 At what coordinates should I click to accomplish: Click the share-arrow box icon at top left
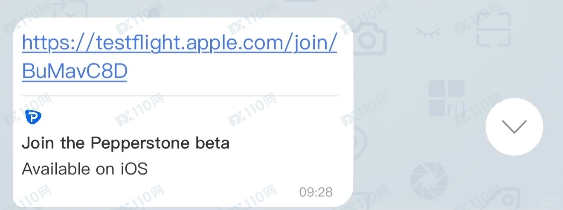pos(70,9)
